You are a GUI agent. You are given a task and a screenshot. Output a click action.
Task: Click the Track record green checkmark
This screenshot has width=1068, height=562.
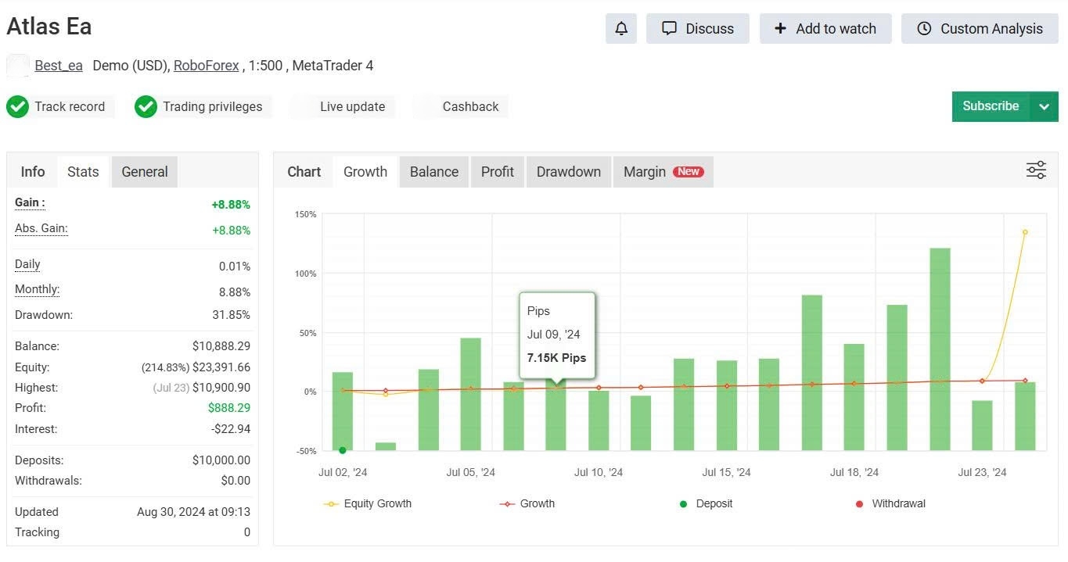coord(17,107)
